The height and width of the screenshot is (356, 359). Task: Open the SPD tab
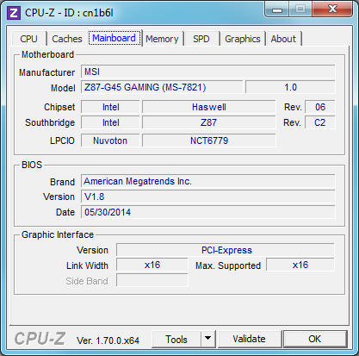[201, 39]
